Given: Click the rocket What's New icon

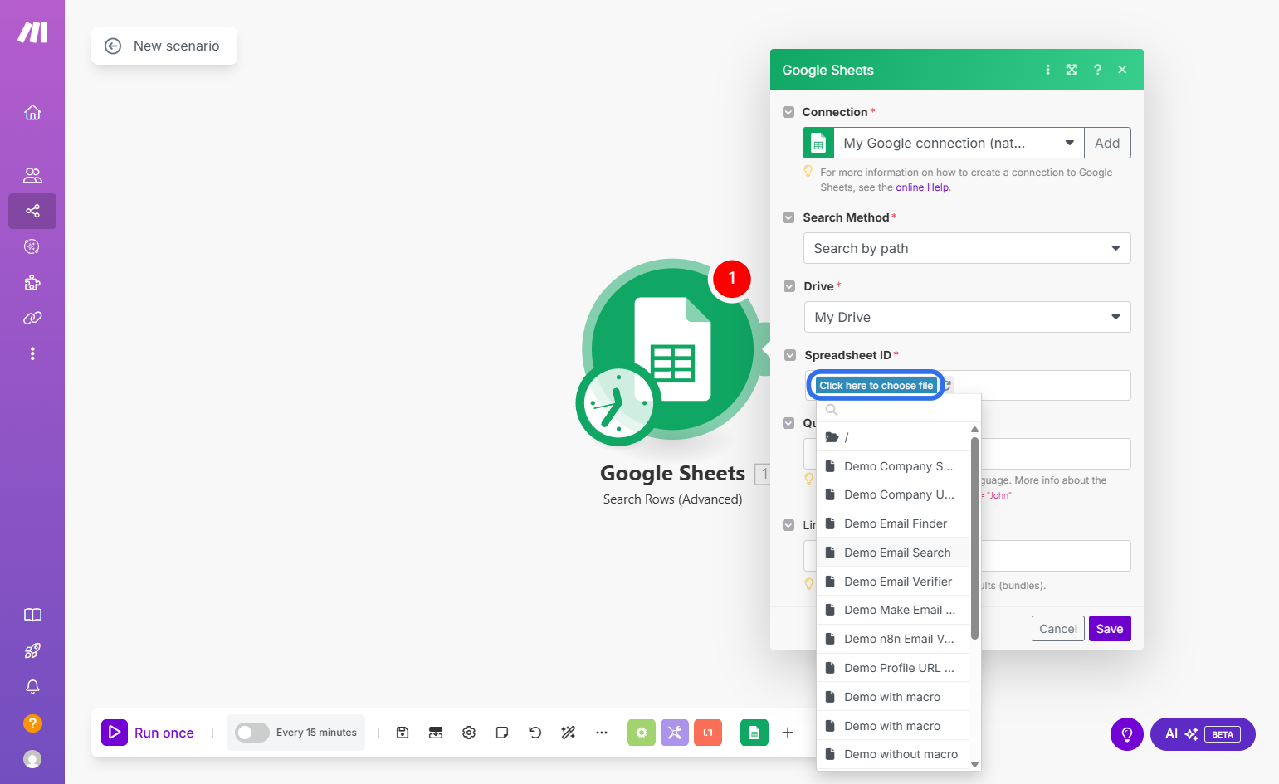Looking at the screenshot, I should pos(32,650).
